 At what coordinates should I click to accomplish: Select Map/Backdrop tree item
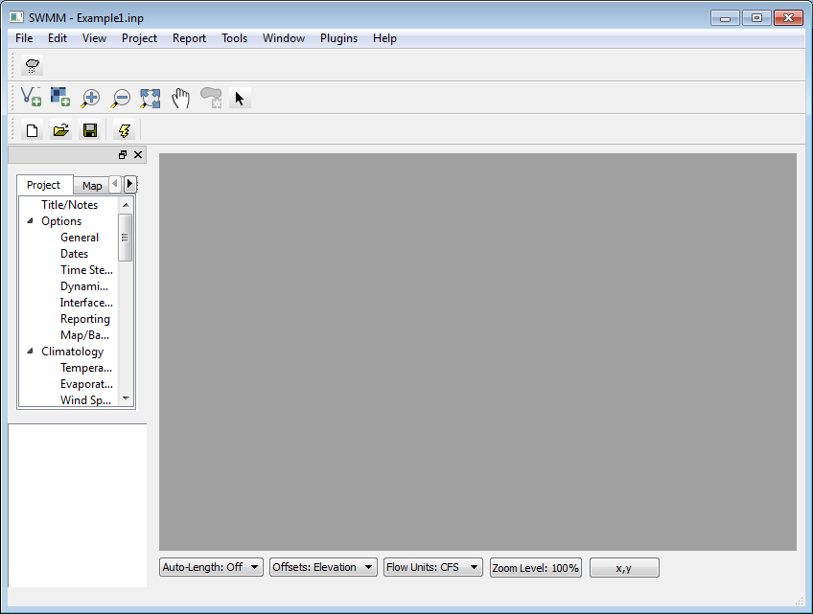(84, 335)
